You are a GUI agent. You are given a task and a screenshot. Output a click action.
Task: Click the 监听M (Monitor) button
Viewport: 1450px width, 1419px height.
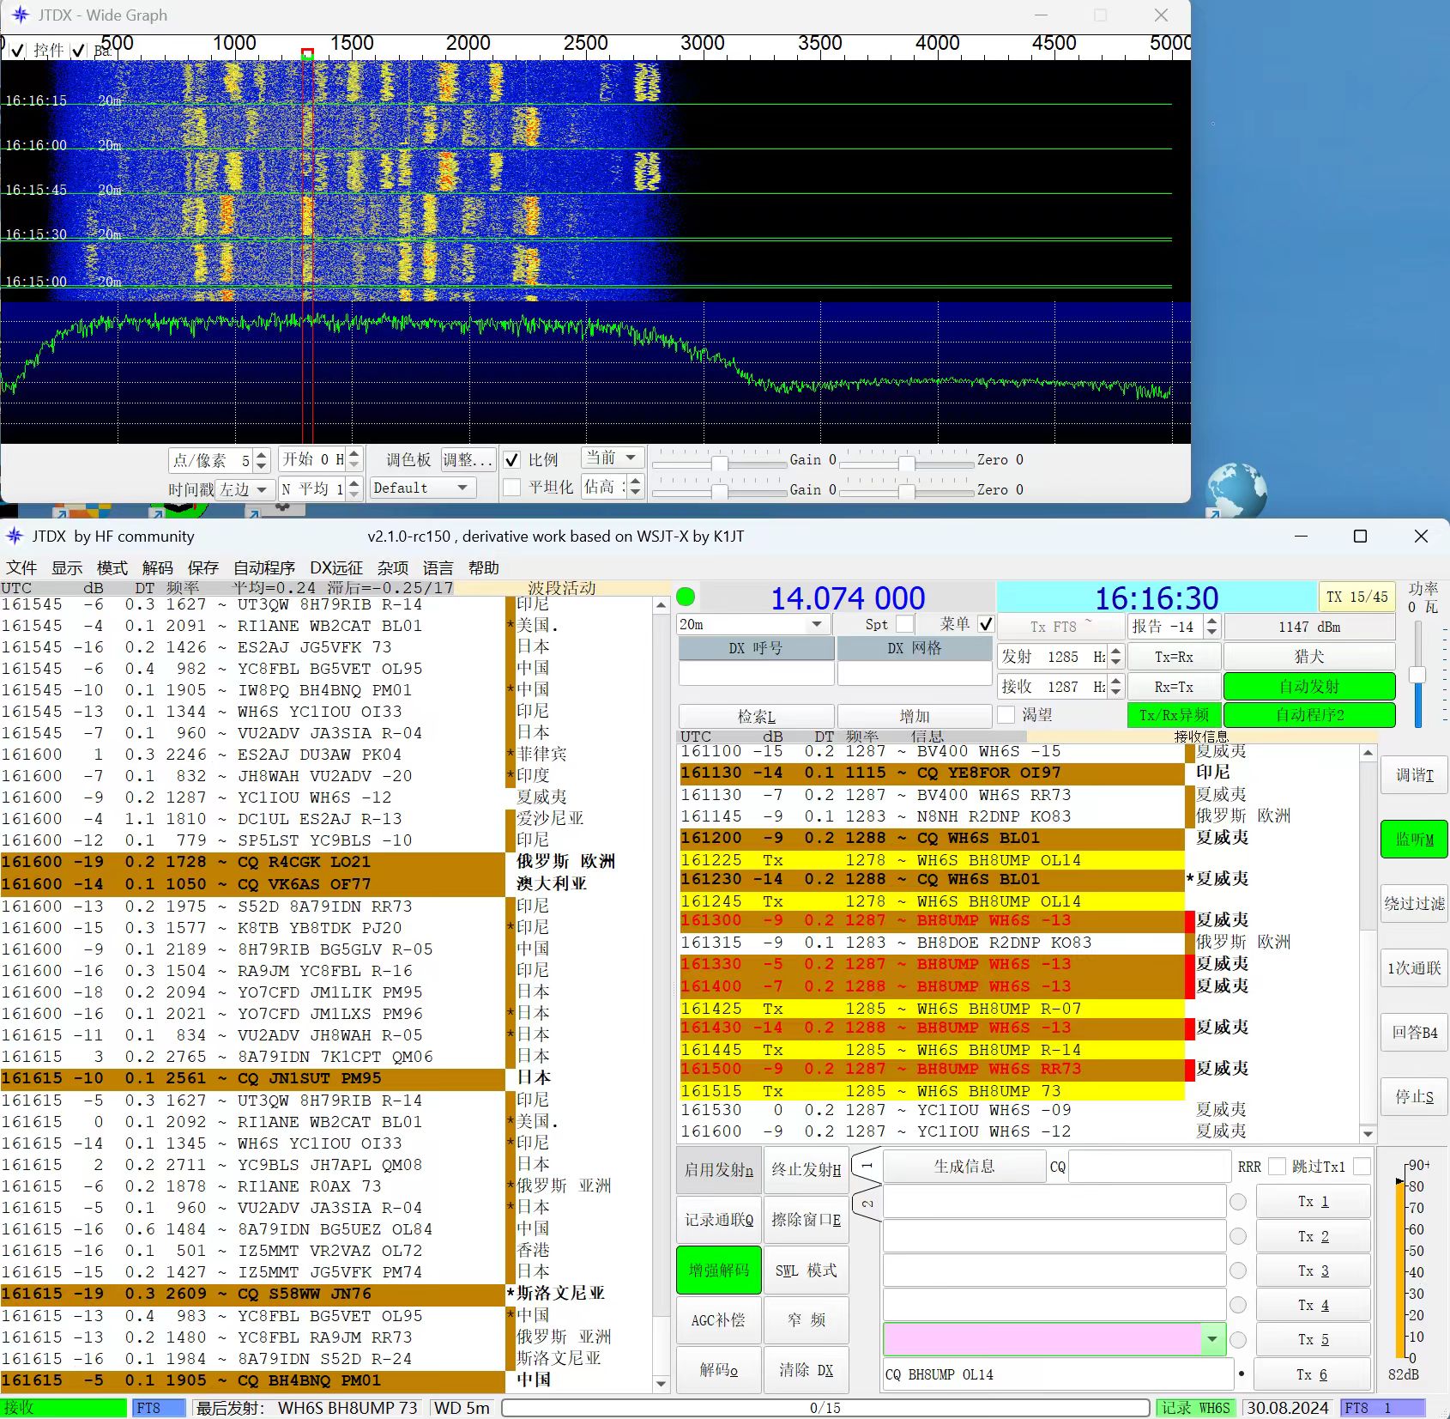click(1414, 840)
